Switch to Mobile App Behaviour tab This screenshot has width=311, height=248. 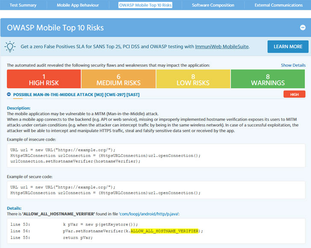click(78, 5)
